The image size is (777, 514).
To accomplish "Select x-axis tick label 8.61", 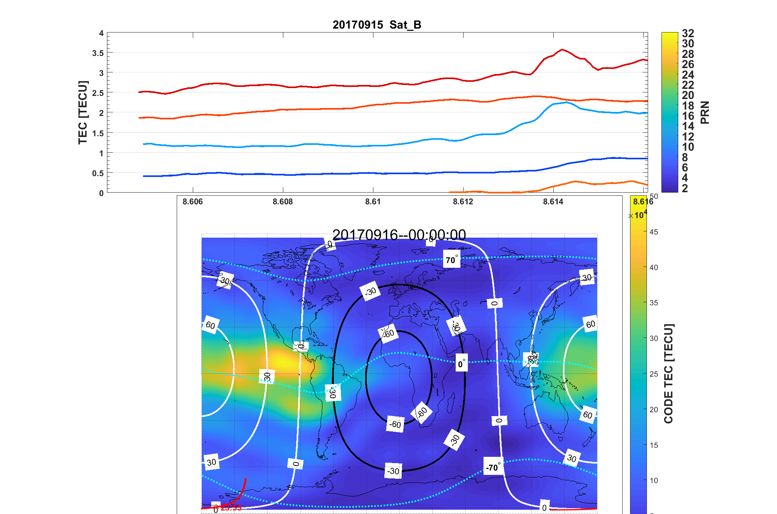I will pos(373,202).
